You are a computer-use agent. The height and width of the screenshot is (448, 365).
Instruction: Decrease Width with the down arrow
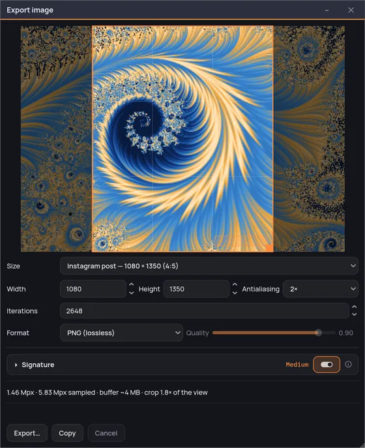tap(132, 293)
